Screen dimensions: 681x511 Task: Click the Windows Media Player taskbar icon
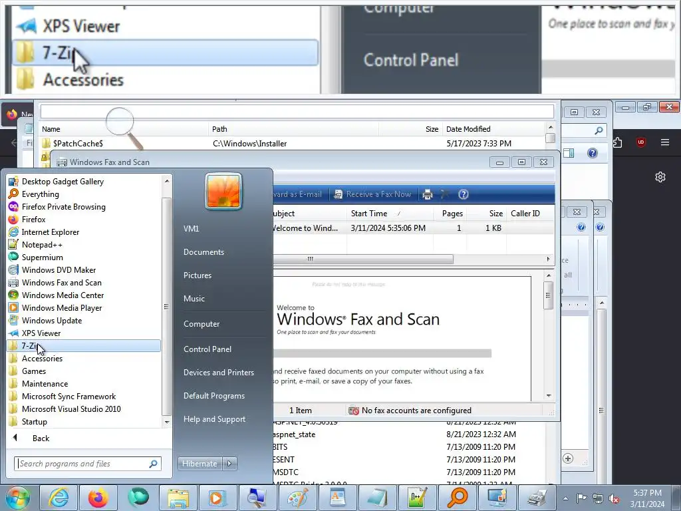tap(217, 498)
